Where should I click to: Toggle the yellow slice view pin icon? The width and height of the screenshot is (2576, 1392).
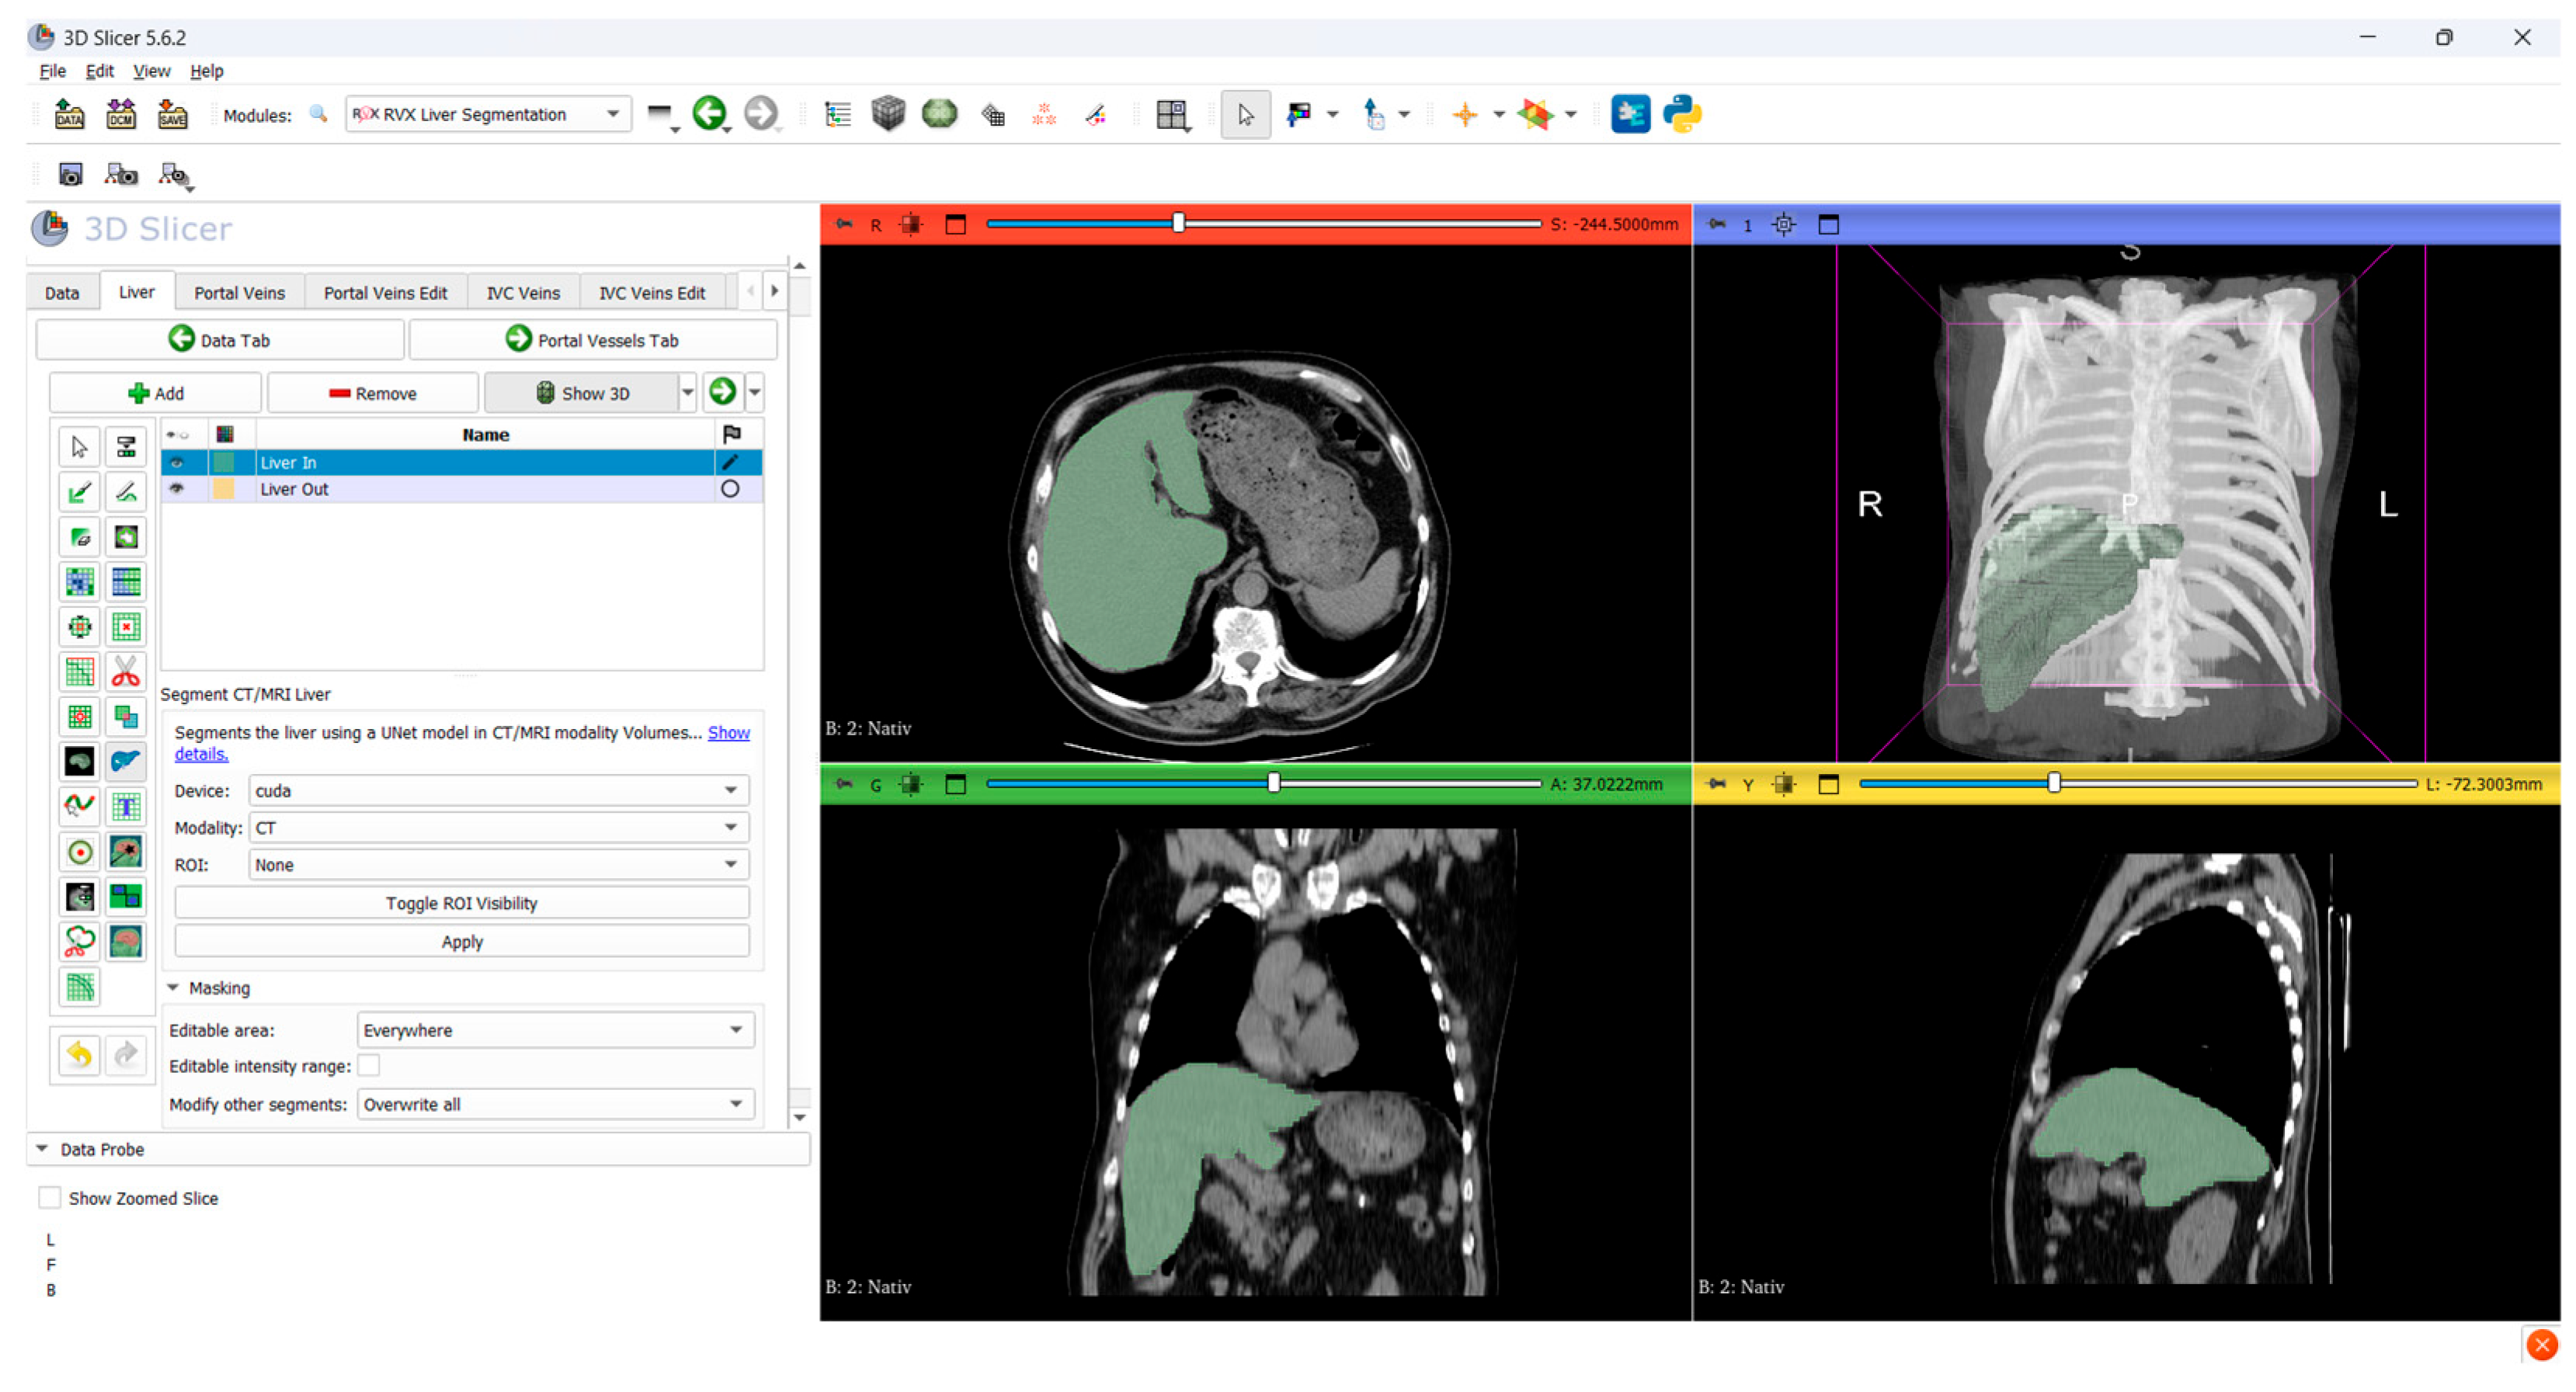pos(1716,785)
